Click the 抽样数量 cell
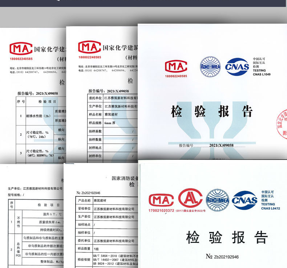Viewport: 287px width, 268px height. pos(95,139)
